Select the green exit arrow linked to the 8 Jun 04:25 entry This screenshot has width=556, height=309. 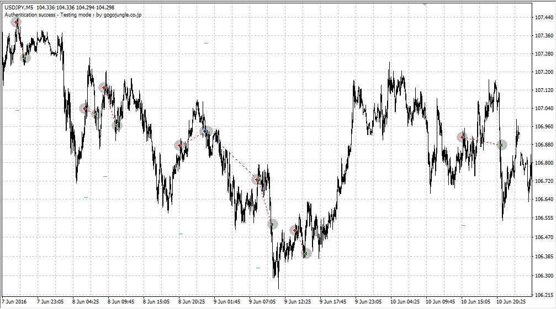click(x=96, y=114)
